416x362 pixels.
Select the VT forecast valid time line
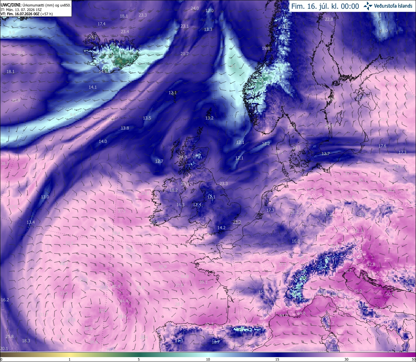tap(27, 14)
